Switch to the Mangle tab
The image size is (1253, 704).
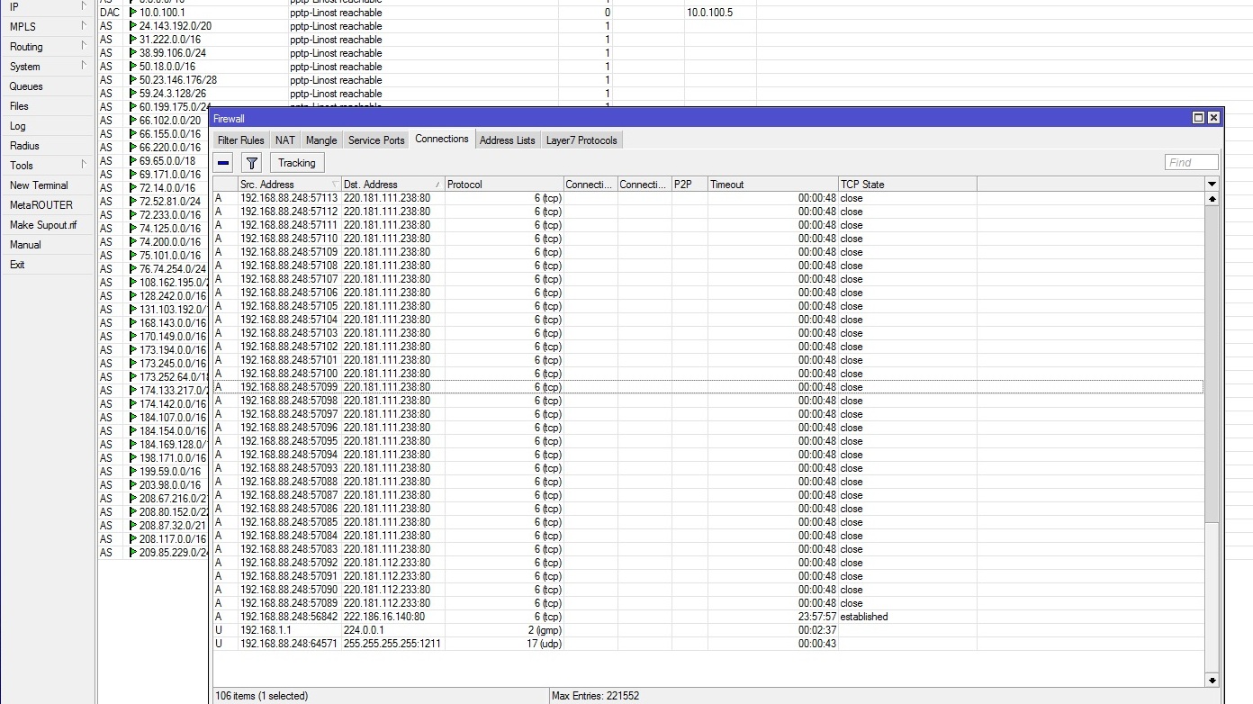(321, 140)
